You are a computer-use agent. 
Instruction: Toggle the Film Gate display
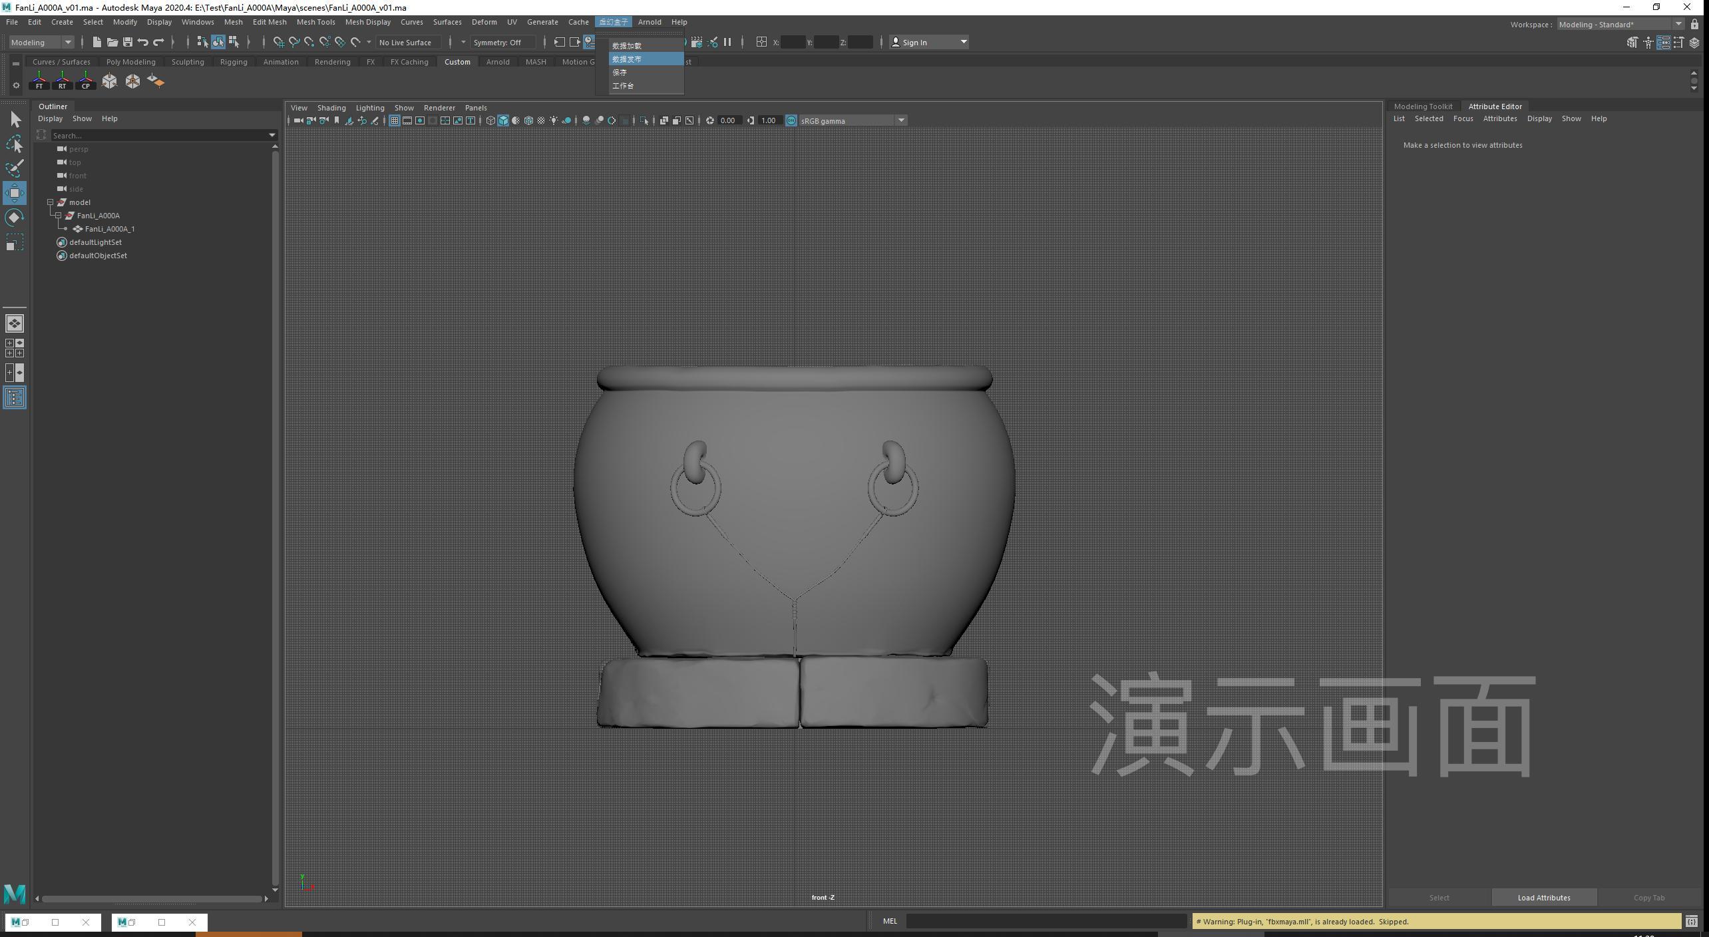(x=407, y=120)
